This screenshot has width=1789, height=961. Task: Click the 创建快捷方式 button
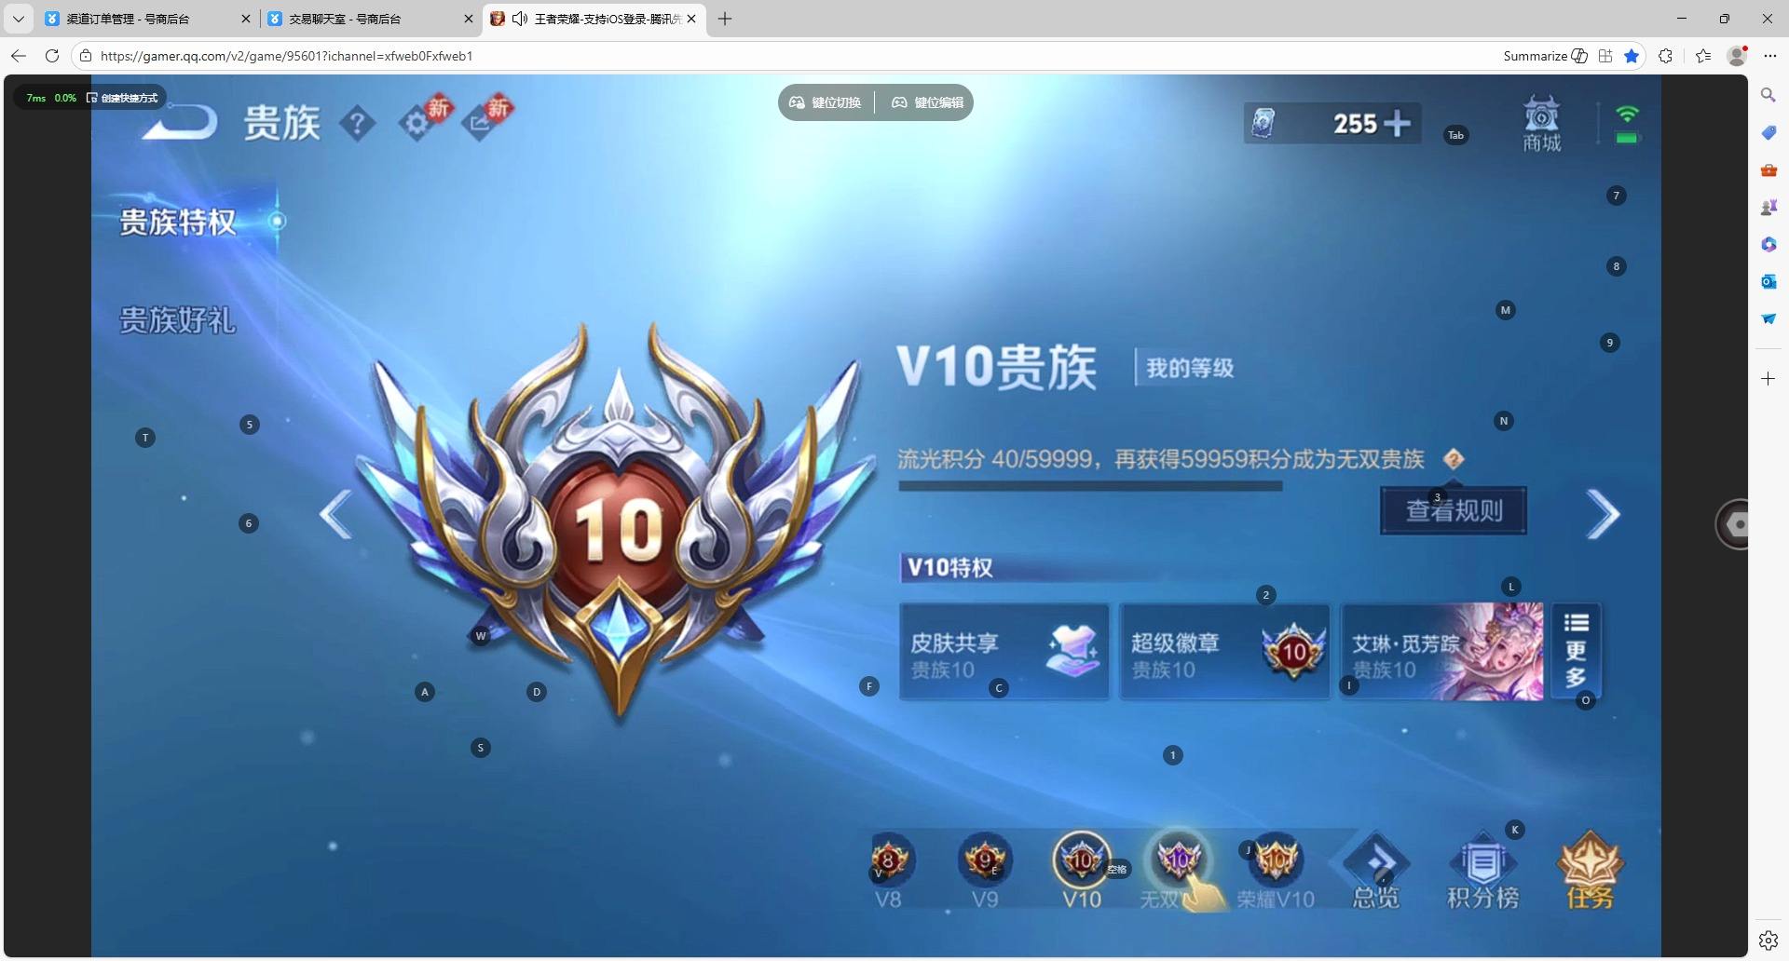pyautogui.click(x=122, y=98)
